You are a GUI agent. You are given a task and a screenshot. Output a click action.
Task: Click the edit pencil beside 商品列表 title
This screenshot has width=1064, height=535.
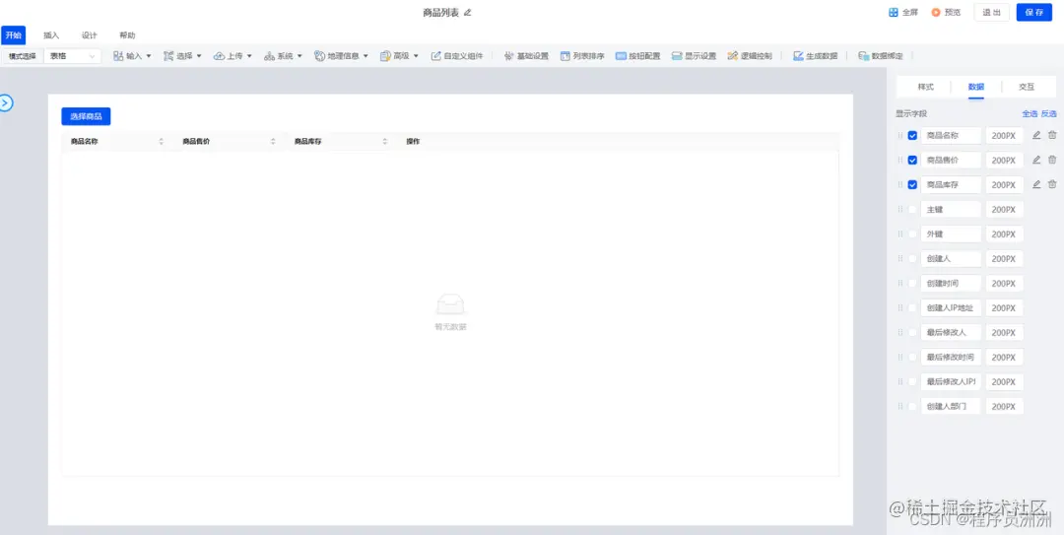(467, 12)
